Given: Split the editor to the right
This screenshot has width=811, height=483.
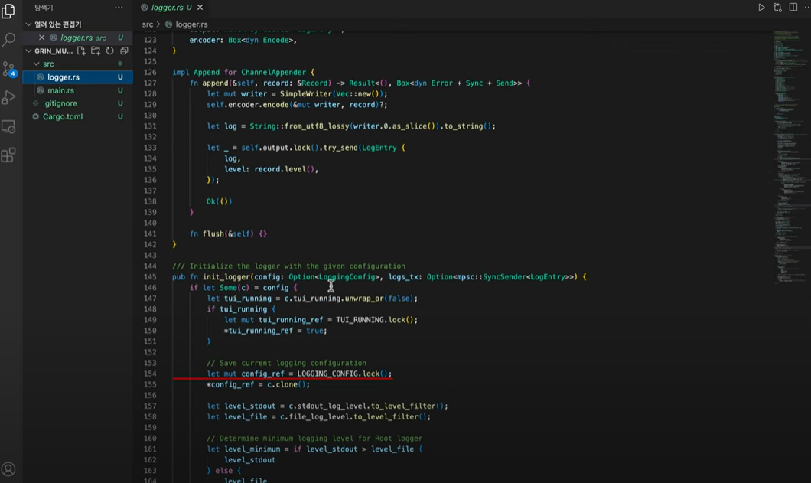Looking at the screenshot, I should [x=793, y=7].
